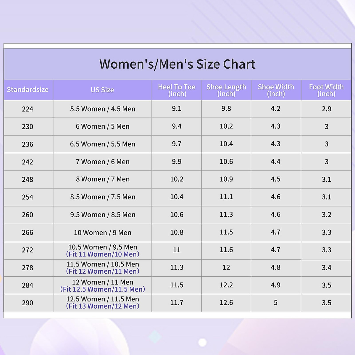Select the 10 Women / 9 Men cell
Viewport: 355px width, 355px height.
[103, 233]
